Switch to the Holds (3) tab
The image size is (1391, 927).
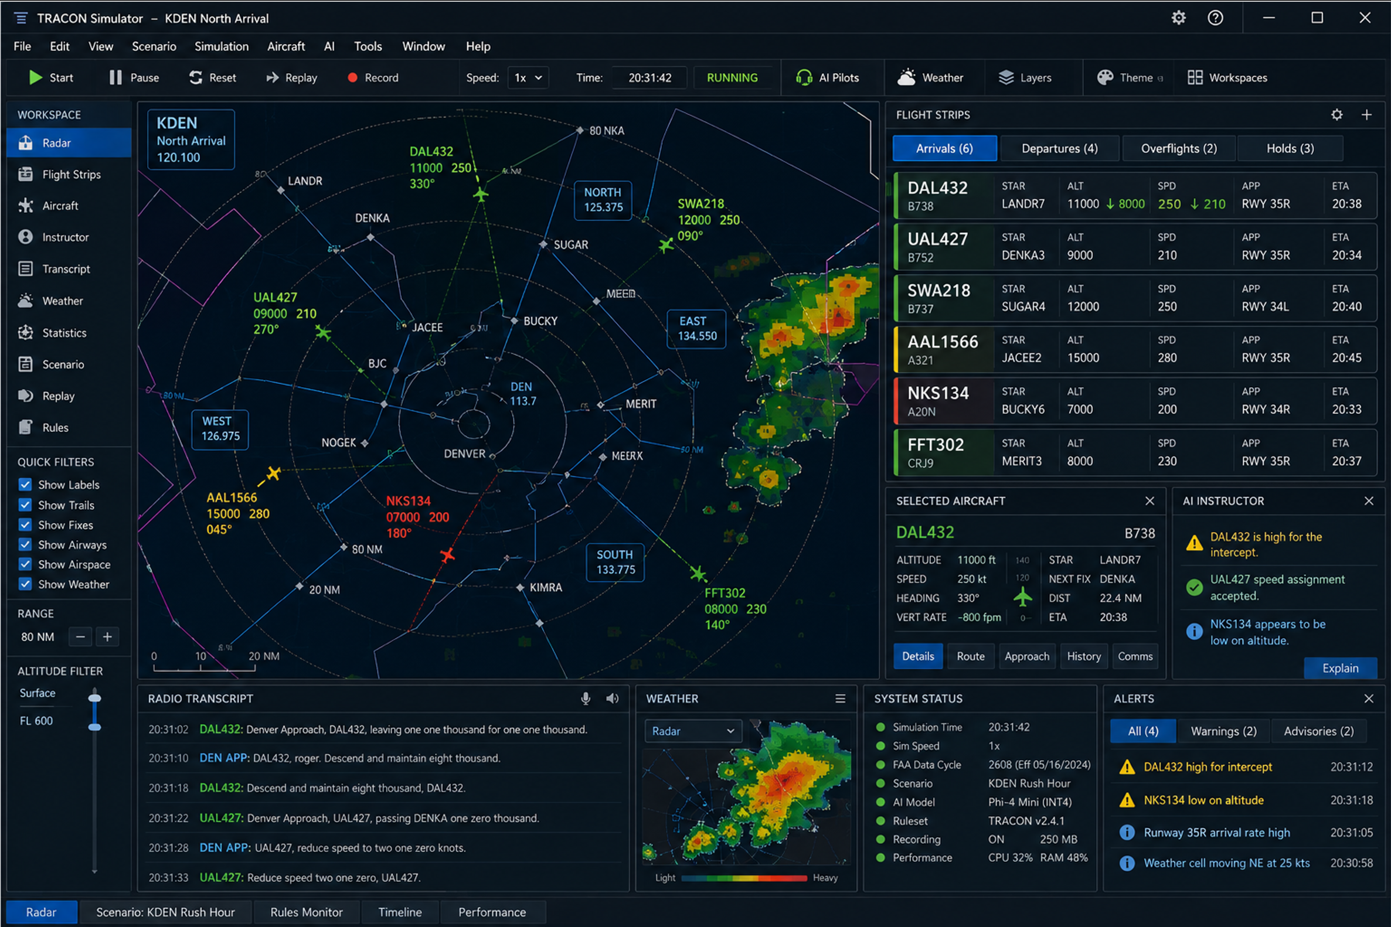click(1290, 148)
